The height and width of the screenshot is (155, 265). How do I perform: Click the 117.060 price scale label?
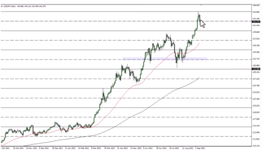click(x=256, y=119)
